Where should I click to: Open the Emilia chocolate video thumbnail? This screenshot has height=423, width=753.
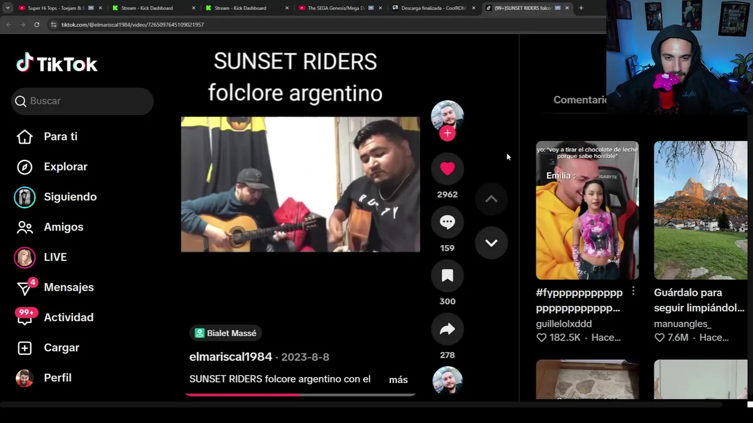coord(587,210)
